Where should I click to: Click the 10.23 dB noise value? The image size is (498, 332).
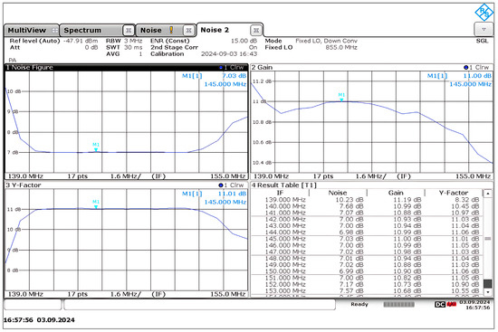coord(350,200)
